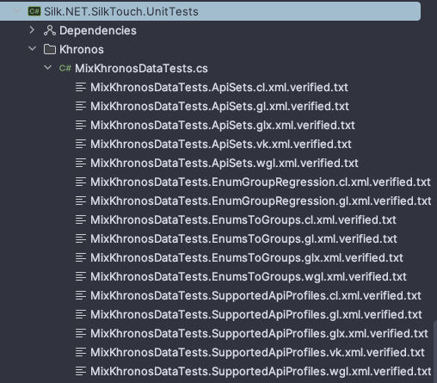Open MixKhronosDataTests.ApiSets.gl.xml.verified.txt
The width and height of the screenshot is (437, 383).
click(x=219, y=106)
